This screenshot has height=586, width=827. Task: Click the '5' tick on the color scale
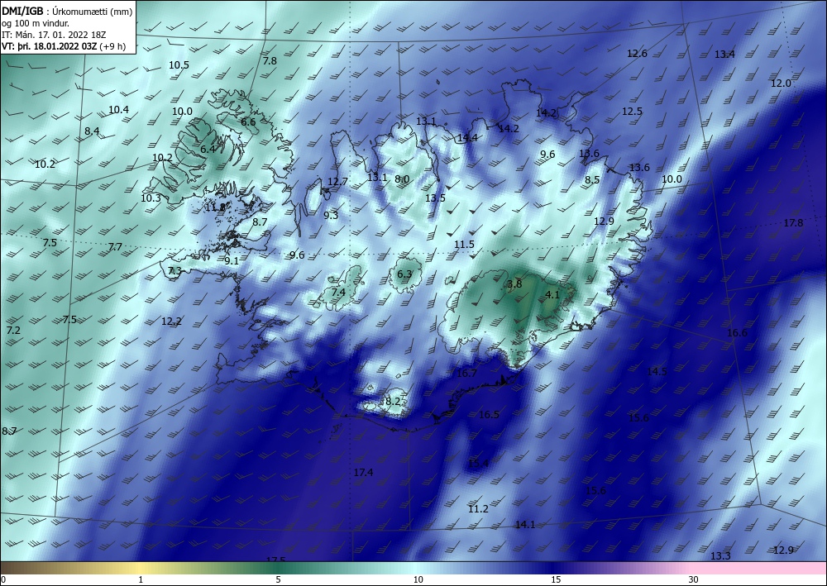(x=278, y=579)
